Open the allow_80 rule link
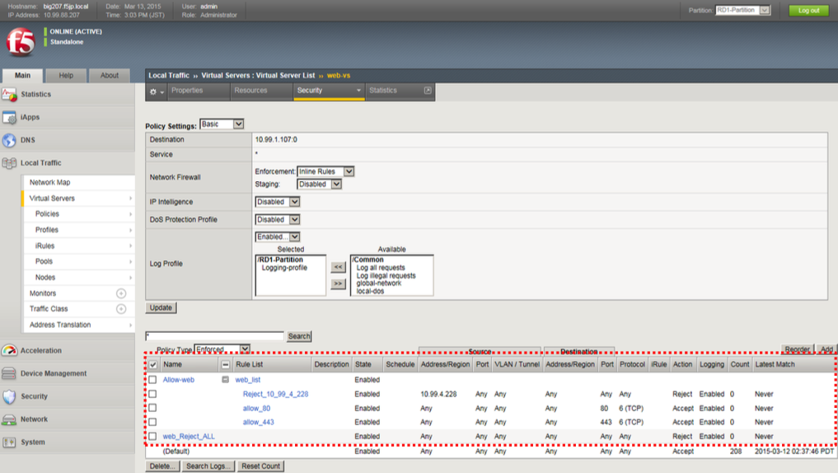Image resolution: width=838 pixels, height=473 pixels. point(256,409)
